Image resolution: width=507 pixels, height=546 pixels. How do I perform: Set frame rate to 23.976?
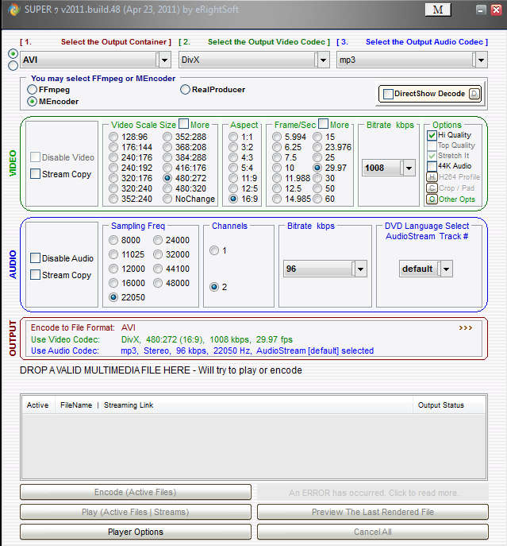click(x=317, y=147)
